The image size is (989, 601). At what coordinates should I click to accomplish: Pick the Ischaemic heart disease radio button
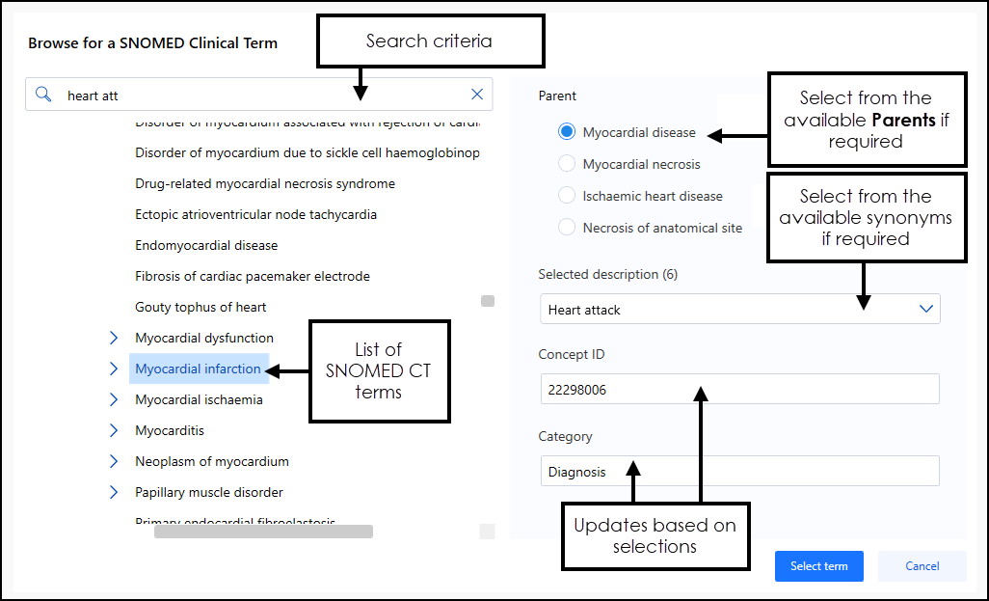567,196
